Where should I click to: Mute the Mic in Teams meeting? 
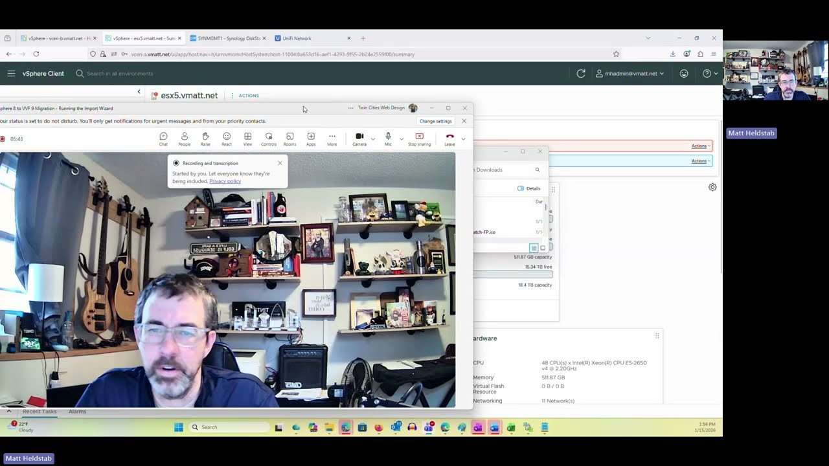click(388, 139)
